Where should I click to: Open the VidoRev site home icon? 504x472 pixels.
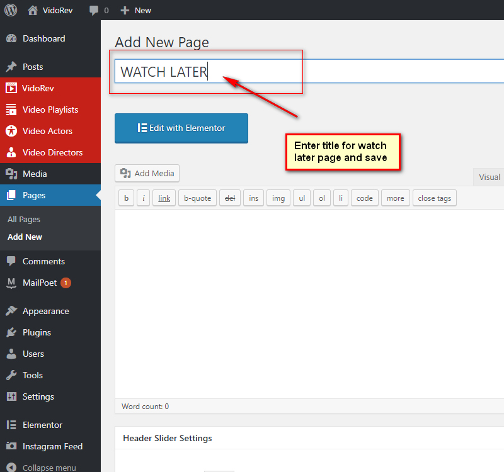(33, 10)
